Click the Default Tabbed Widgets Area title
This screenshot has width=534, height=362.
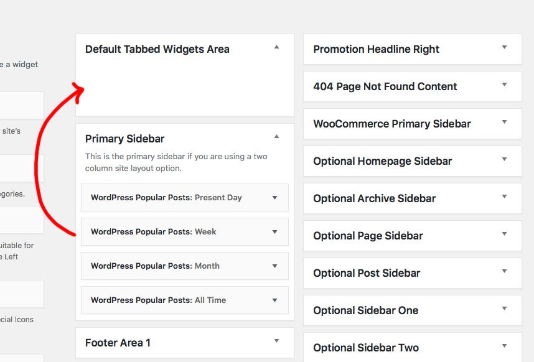click(156, 49)
